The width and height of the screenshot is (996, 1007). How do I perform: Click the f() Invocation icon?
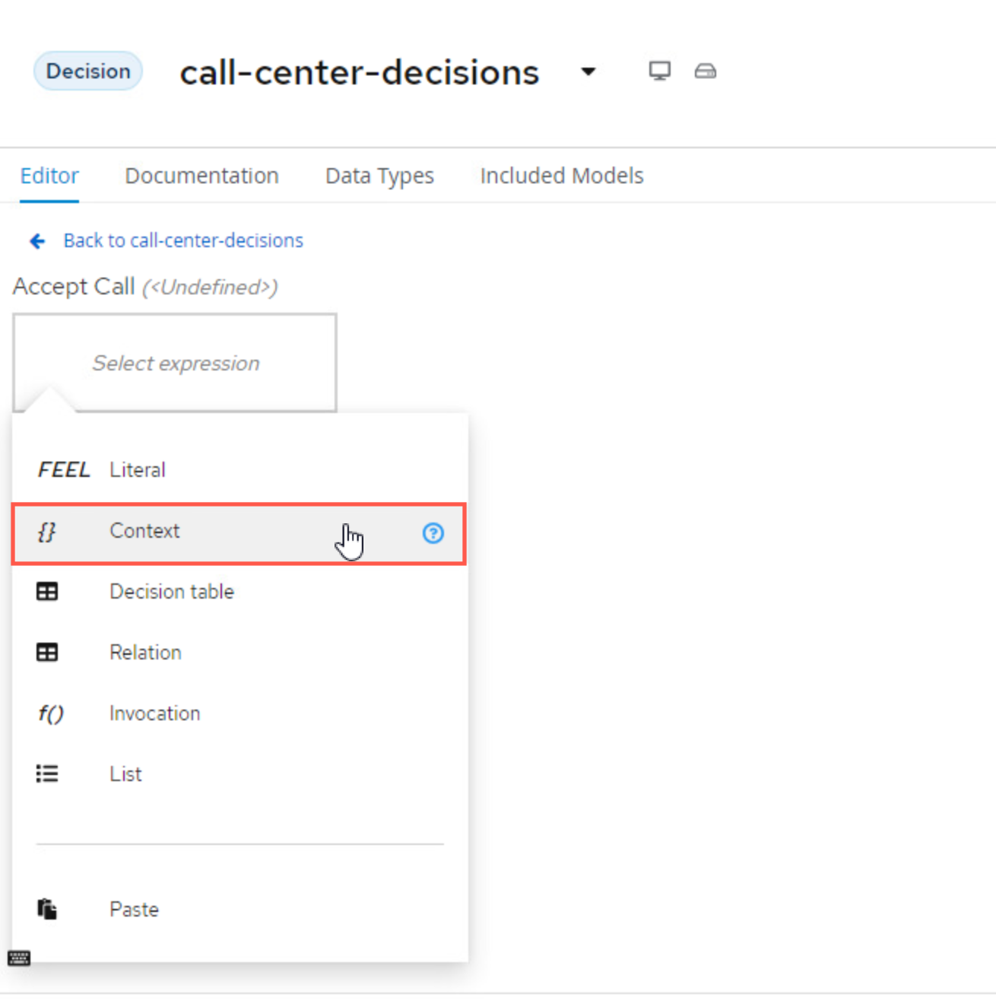[51, 713]
